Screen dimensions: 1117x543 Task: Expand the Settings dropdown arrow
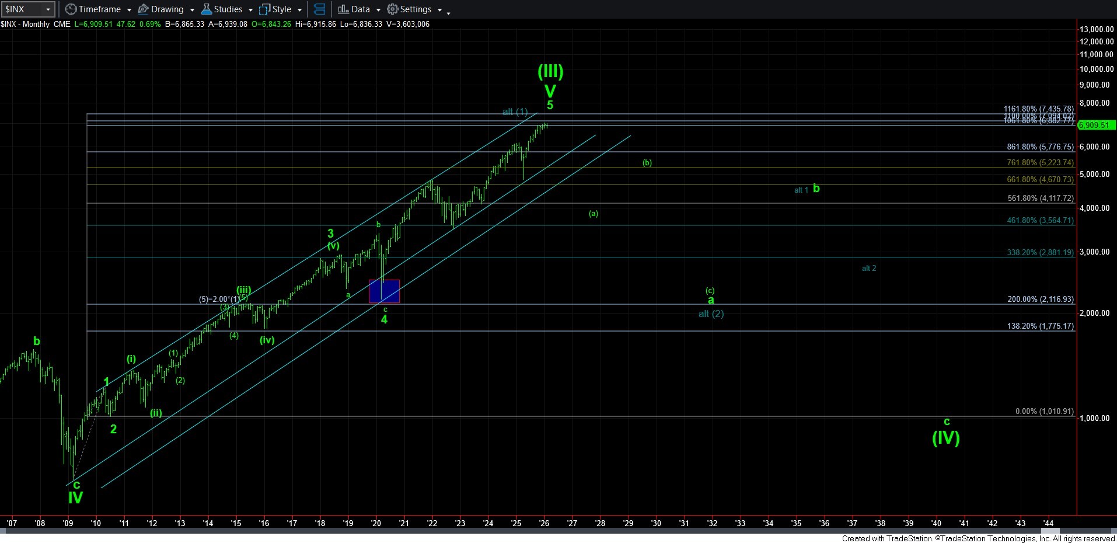pyautogui.click(x=439, y=10)
